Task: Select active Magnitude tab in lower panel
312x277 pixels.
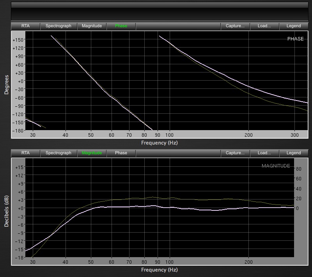Action: [x=92, y=153]
